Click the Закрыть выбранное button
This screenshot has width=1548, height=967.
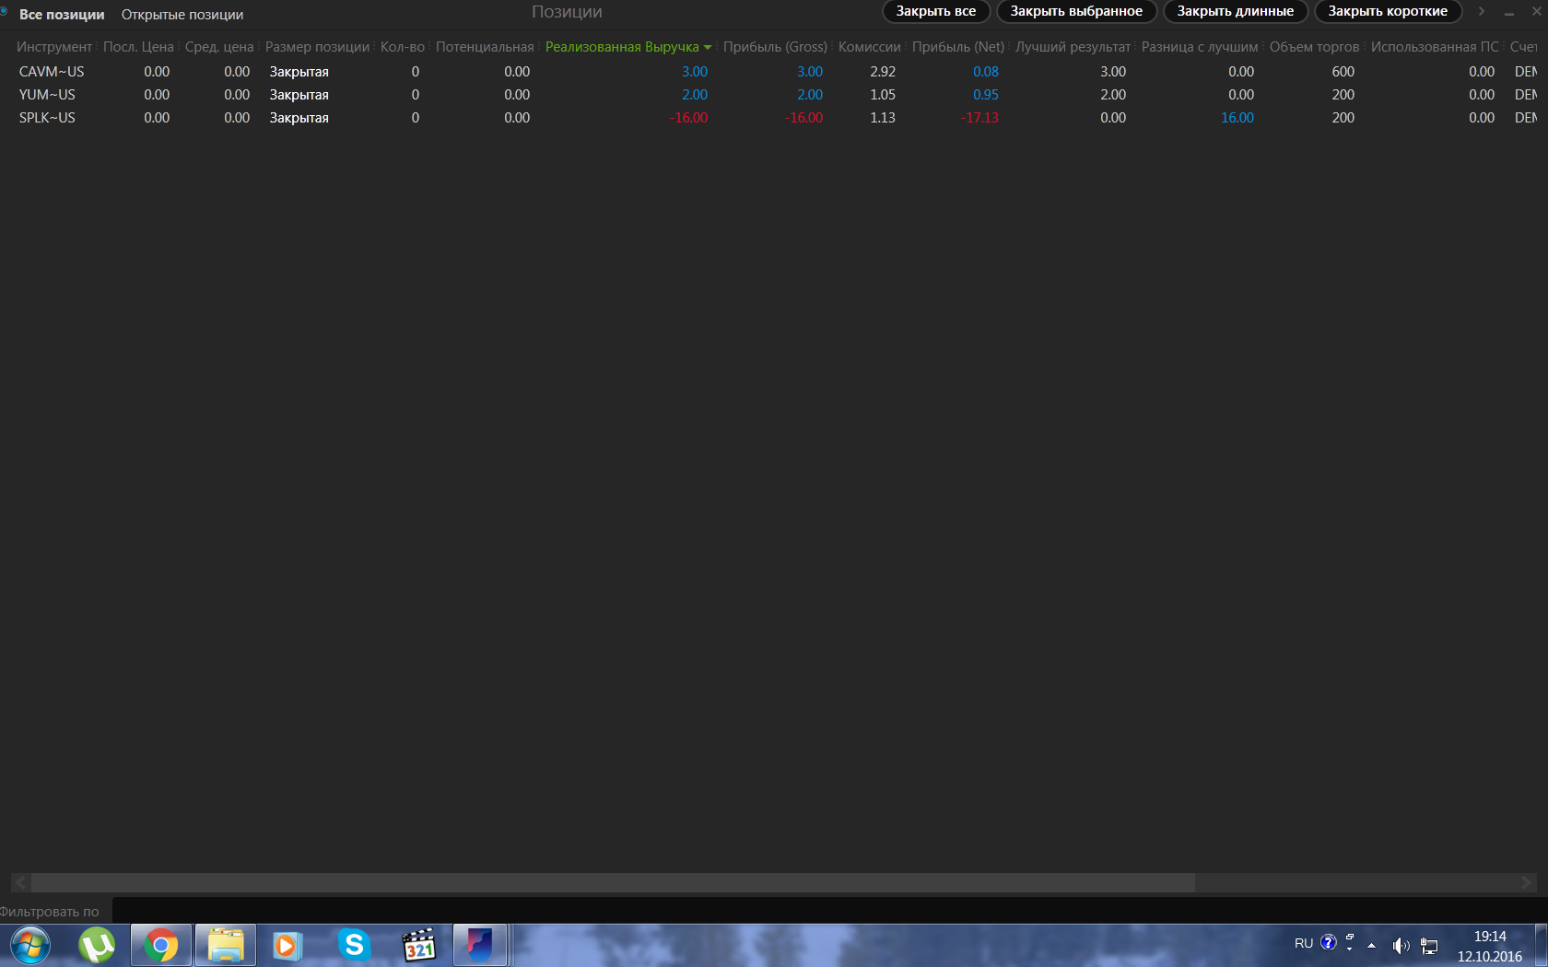(x=1076, y=11)
